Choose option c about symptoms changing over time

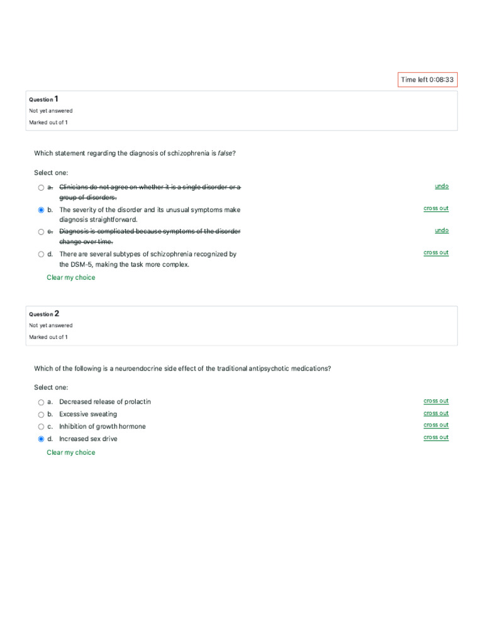click(41, 232)
